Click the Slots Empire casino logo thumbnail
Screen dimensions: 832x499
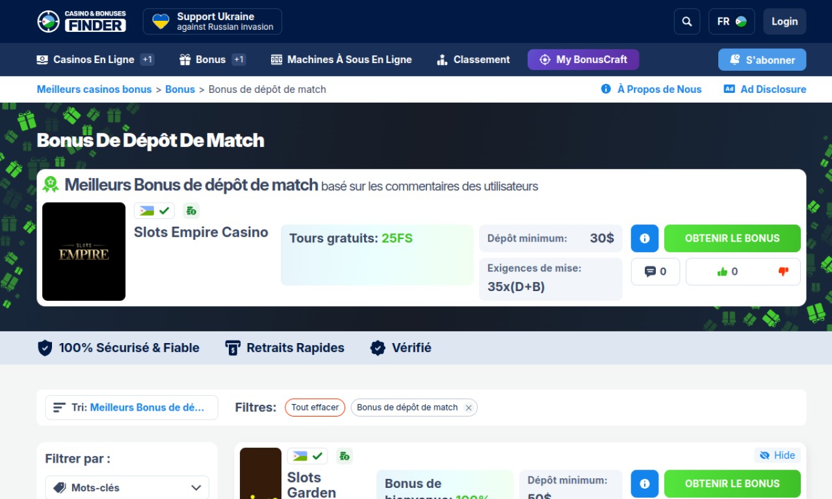coord(84,251)
